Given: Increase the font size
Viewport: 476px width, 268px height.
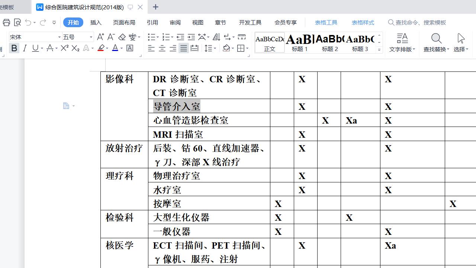Looking at the screenshot, I should pos(100,37).
